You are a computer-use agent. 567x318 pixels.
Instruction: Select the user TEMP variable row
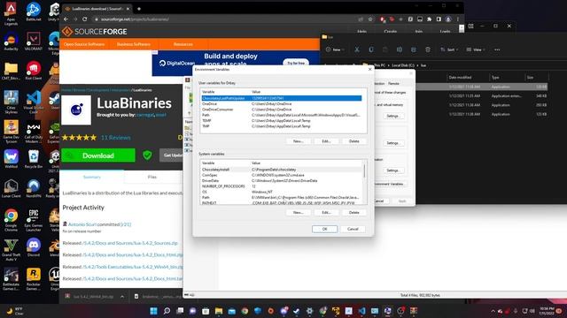[282, 120]
